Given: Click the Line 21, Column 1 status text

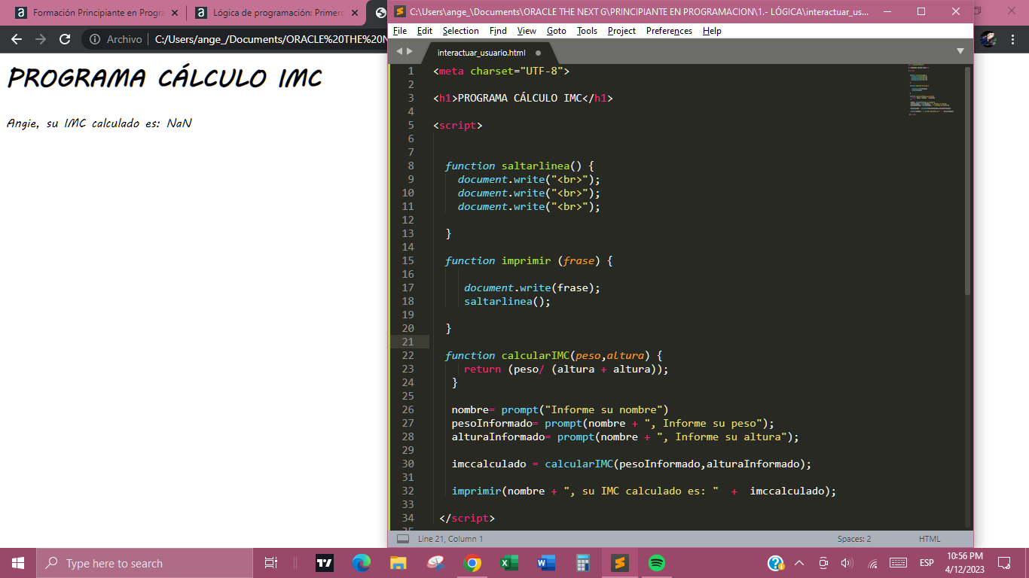Looking at the screenshot, I should click(x=450, y=539).
